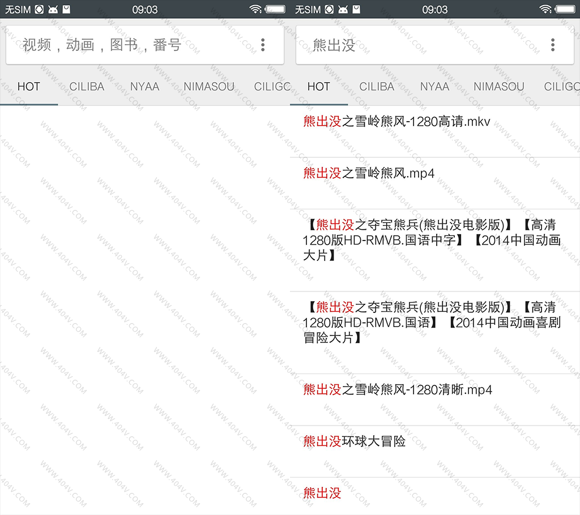Tap the Wi-Fi icon in the right status bar
The image size is (580, 515).
point(545,9)
